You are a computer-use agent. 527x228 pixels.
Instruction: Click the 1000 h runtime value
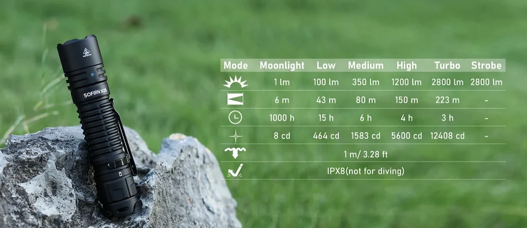tap(282, 118)
